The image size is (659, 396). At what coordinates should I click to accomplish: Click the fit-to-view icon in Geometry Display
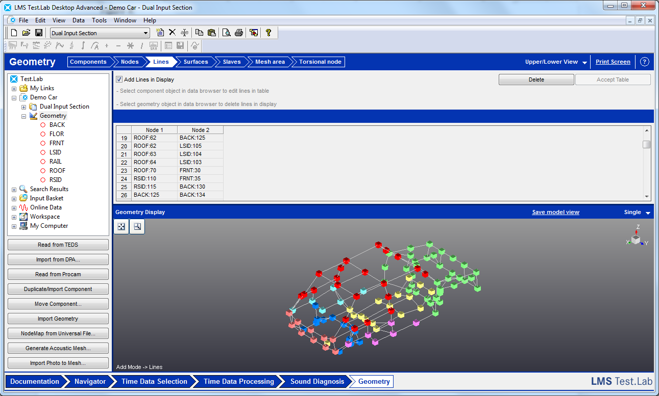(x=121, y=227)
